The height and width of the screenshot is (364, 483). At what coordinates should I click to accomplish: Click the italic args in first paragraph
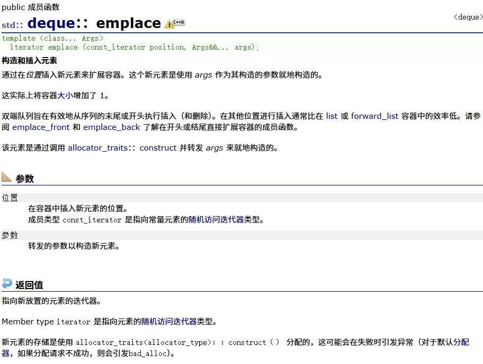tap(203, 75)
